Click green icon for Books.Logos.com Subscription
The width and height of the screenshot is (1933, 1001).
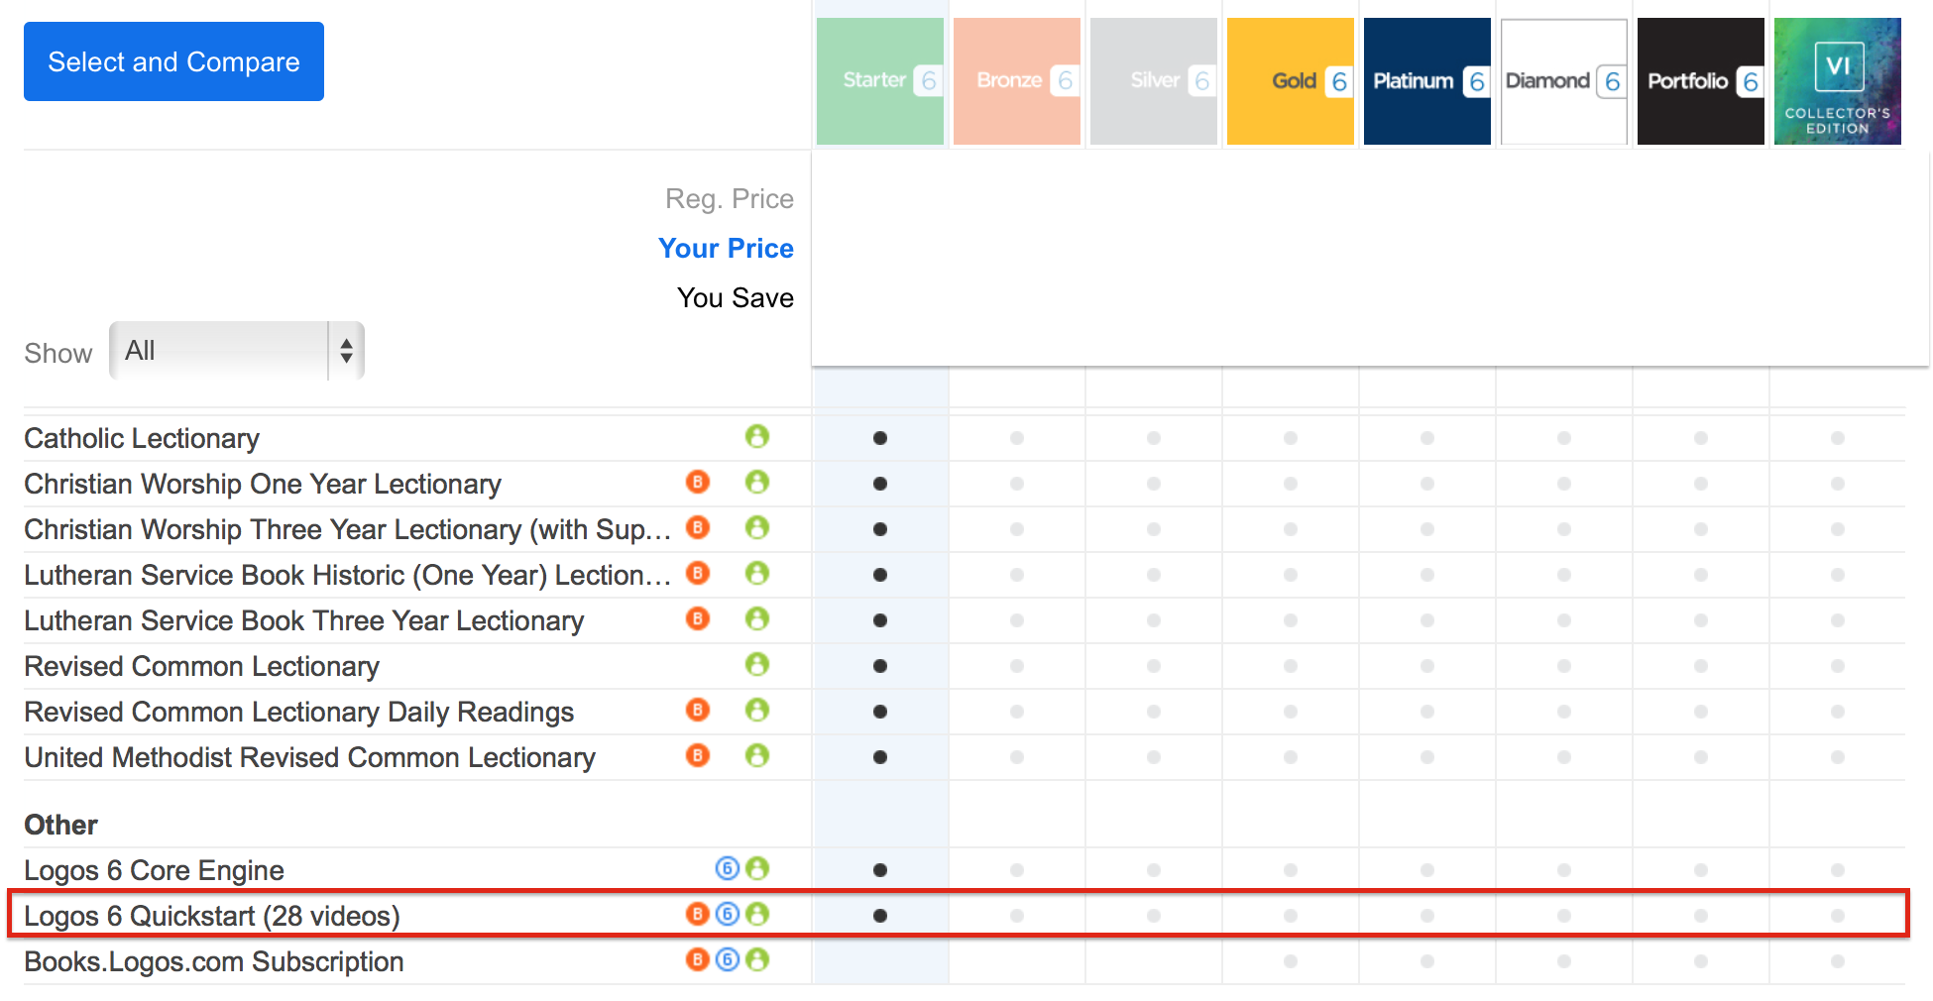[x=757, y=959]
